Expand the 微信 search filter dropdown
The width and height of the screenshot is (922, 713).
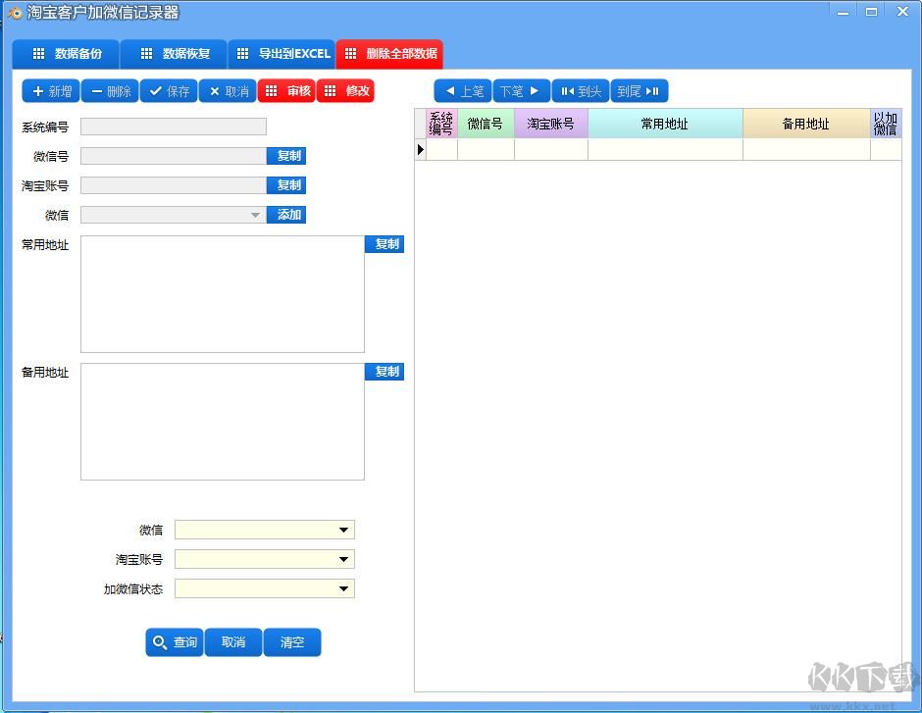pyautogui.click(x=343, y=531)
